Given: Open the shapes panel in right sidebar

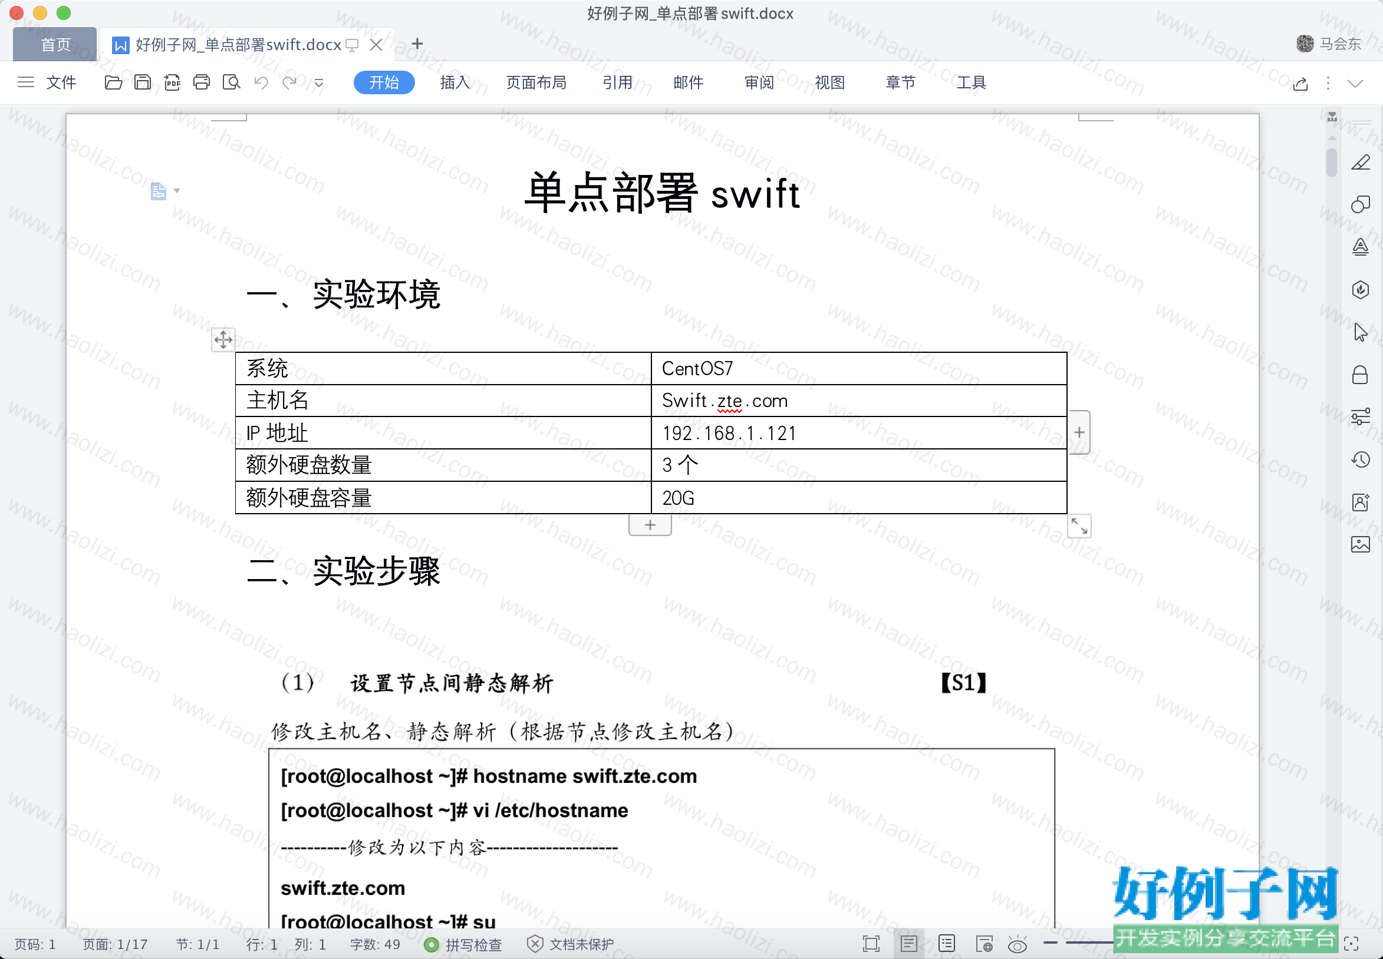Looking at the screenshot, I should pyautogui.click(x=1360, y=205).
